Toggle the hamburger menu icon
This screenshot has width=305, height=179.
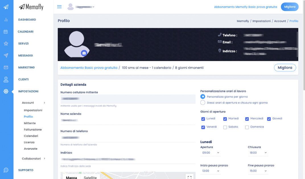coord(59,7)
